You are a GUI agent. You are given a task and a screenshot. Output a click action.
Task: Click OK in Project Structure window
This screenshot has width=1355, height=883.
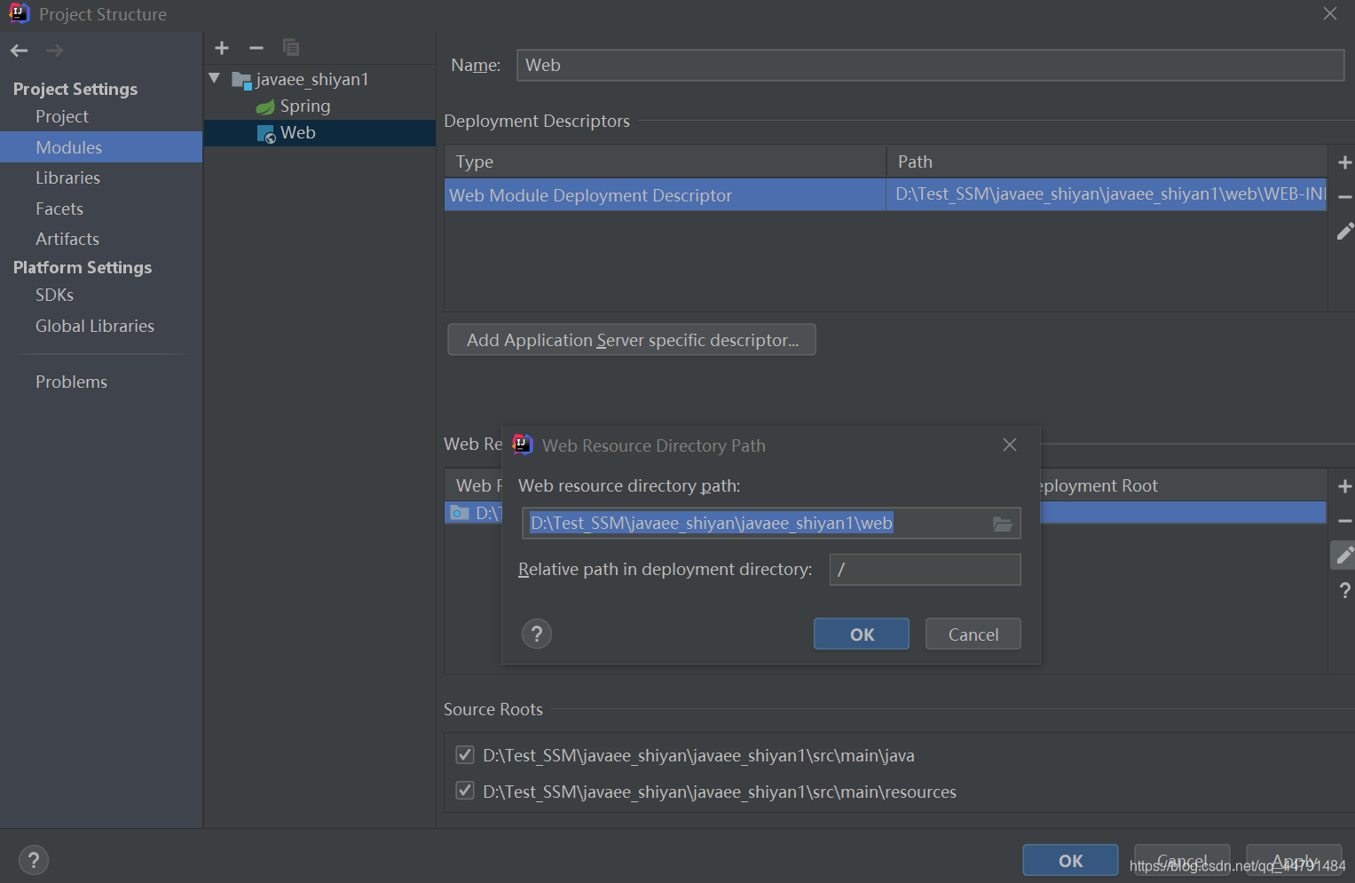pos(1070,861)
